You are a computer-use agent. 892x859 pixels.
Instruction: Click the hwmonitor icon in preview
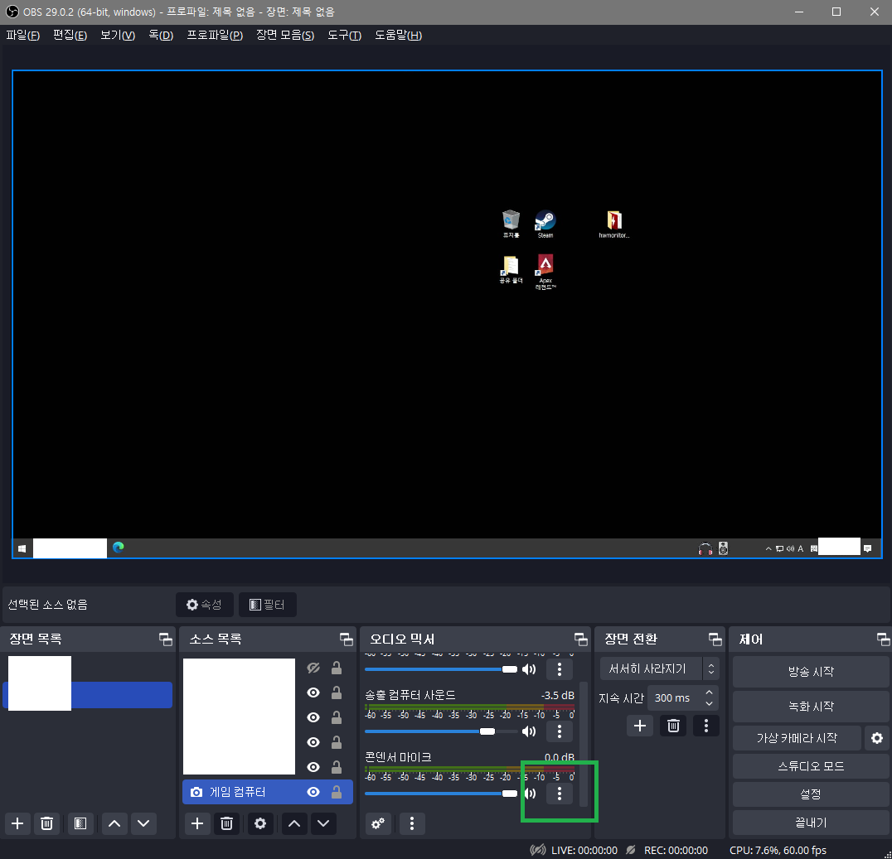(x=613, y=224)
